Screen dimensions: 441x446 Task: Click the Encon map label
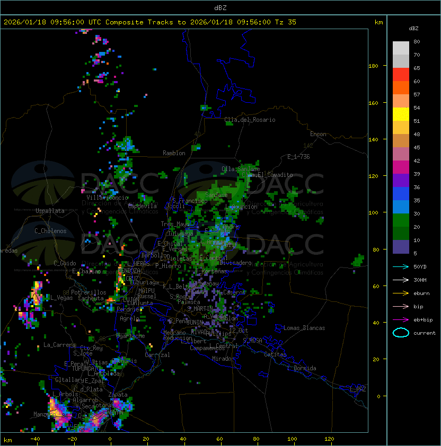click(318, 134)
